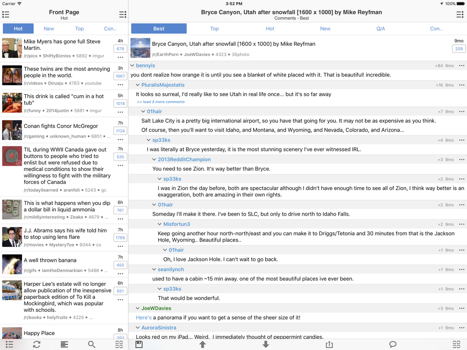The width and height of the screenshot is (467, 350).
Task: Sort comments by New
Action: tap(325, 28)
